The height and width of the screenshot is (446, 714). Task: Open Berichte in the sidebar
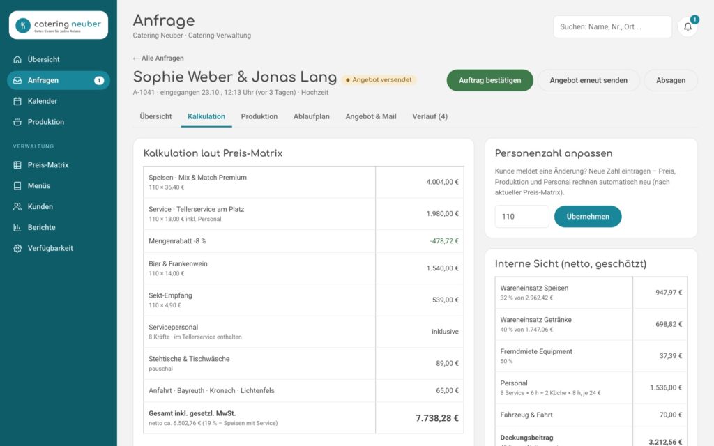pyautogui.click(x=59, y=228)
